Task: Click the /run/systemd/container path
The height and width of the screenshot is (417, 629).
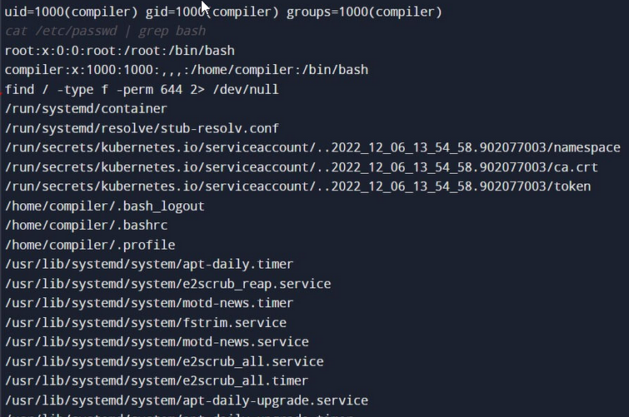Action: (86, 109)
